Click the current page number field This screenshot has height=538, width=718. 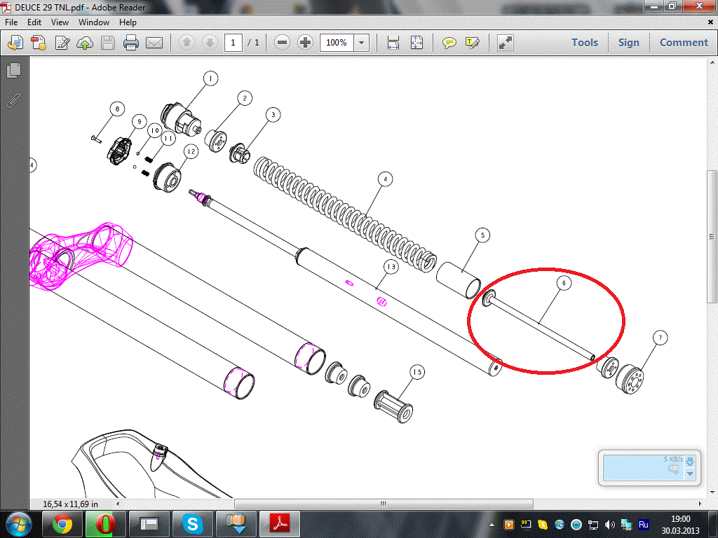click(x=233, y=43)
